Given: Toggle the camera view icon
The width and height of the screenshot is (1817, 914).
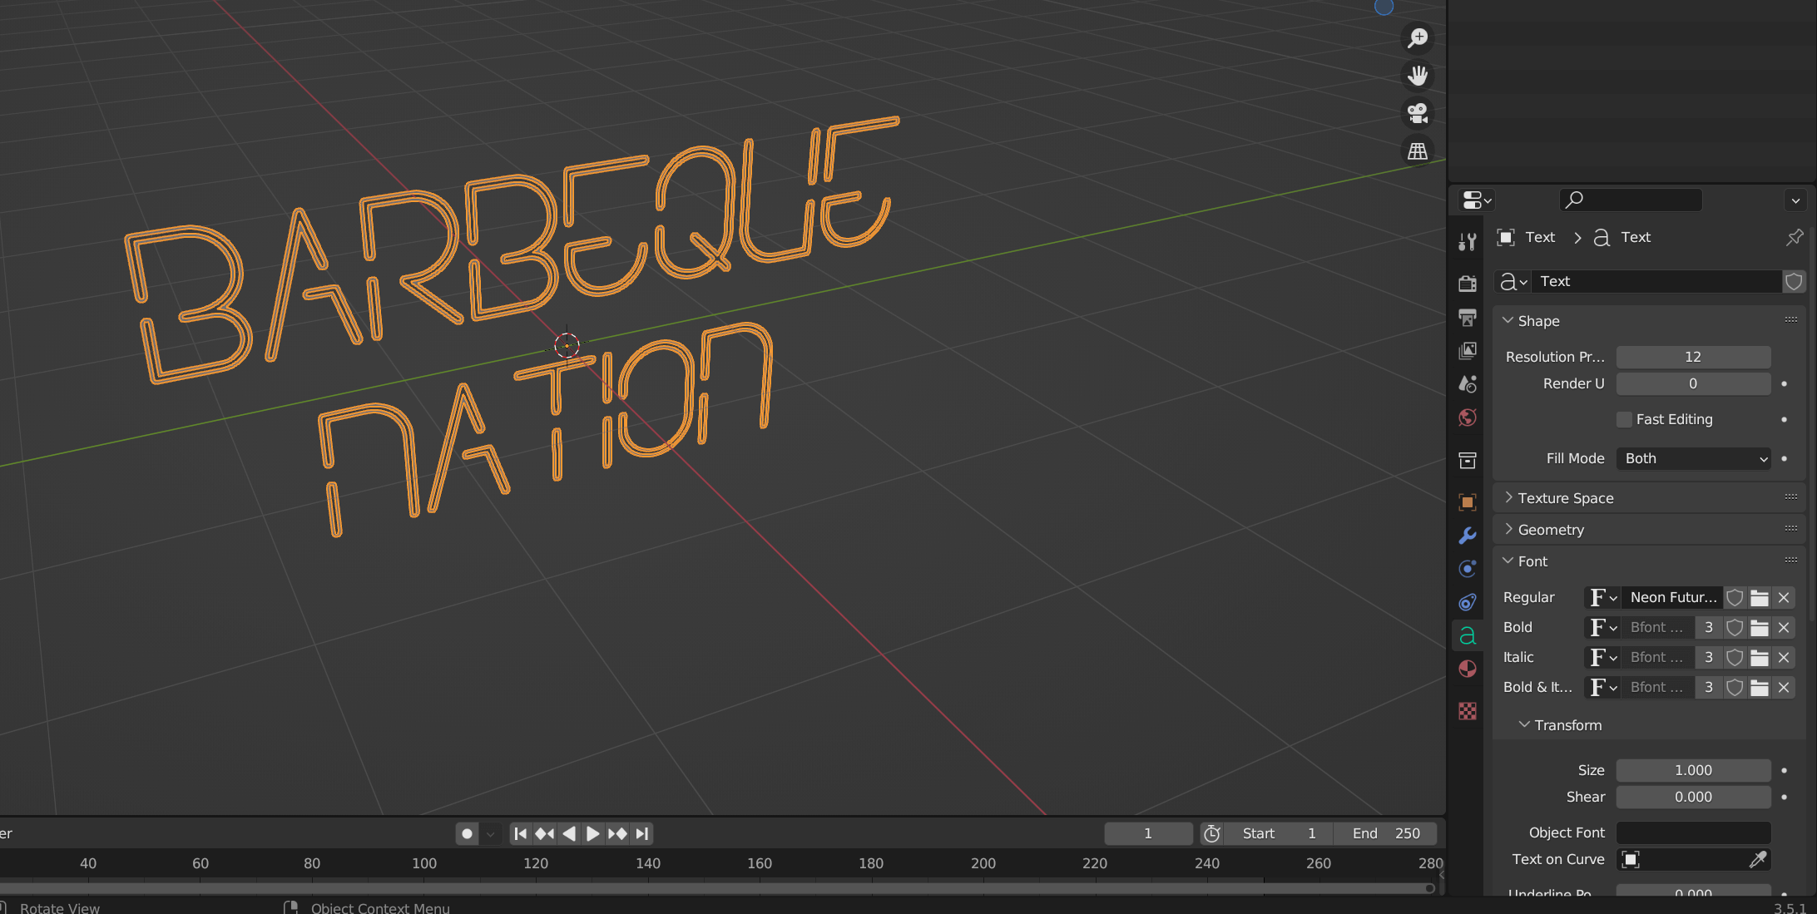Looking at the screenshot, I should (1417, 113).
